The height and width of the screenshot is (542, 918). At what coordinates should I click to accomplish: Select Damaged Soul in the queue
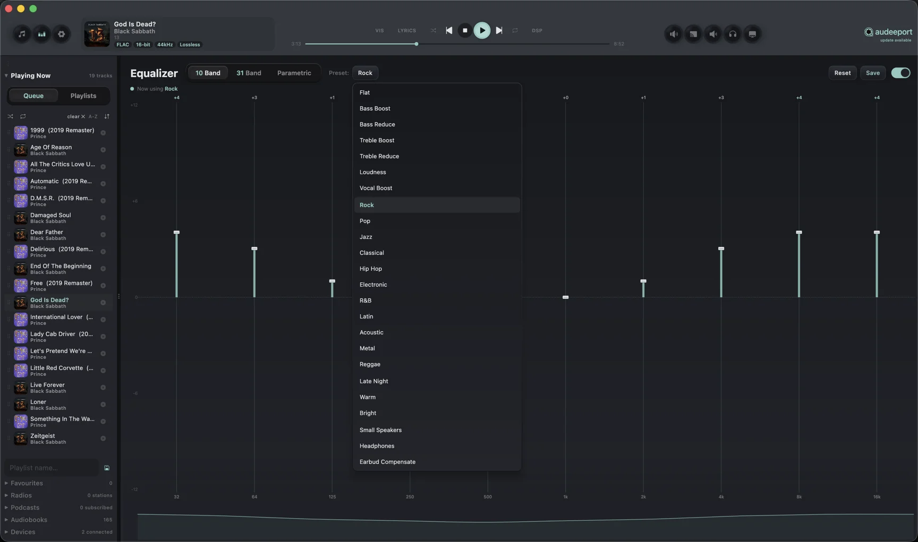[x=58, y=218]
